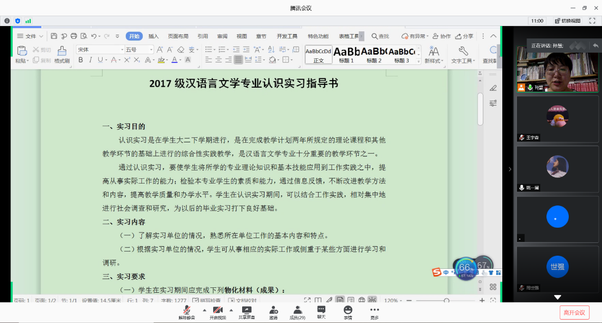Click the save icon in quick access toolbar
Viewport: 602px width, 323px height.
[54, 36]
